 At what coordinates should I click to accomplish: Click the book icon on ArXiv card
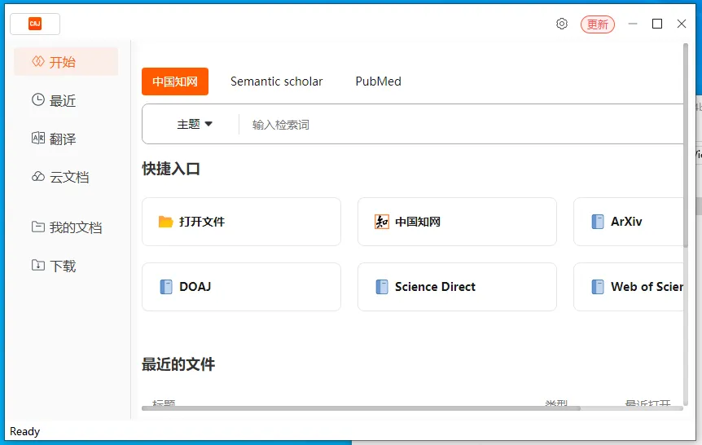598,222
